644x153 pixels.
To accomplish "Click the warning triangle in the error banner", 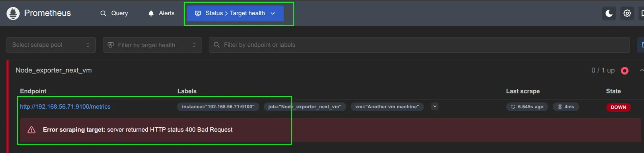I will [31, 130].
